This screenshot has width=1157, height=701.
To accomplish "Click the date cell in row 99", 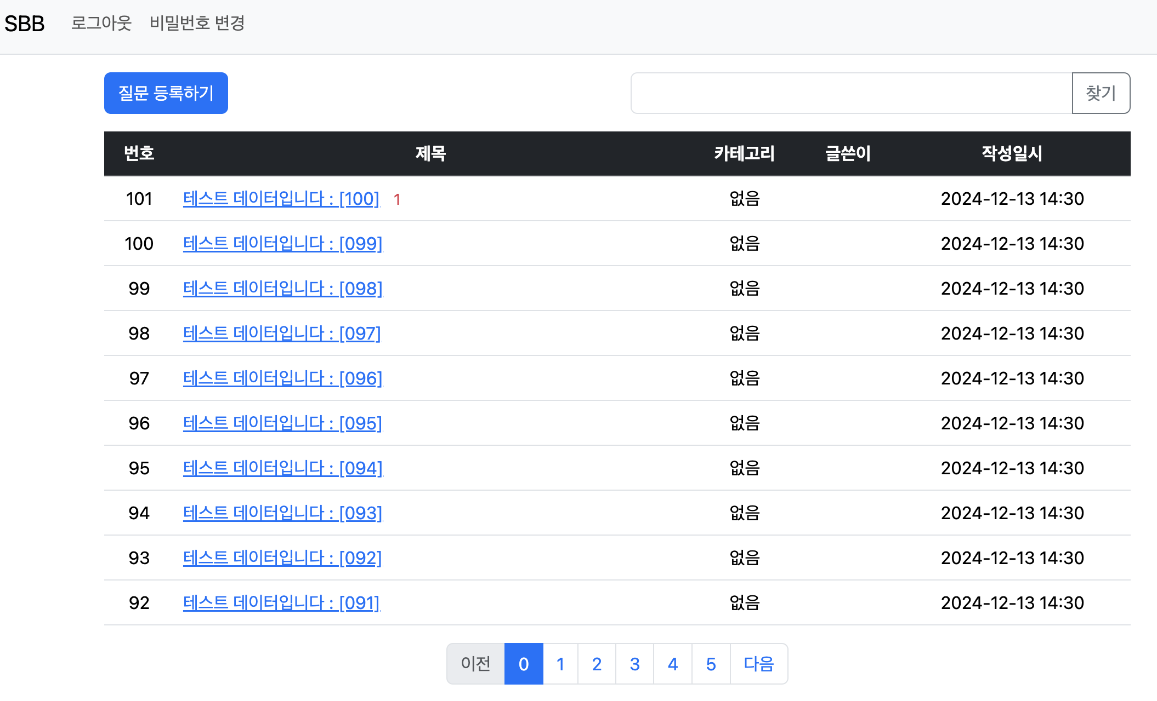I will pyautogui.click(x=1012, y=289).
